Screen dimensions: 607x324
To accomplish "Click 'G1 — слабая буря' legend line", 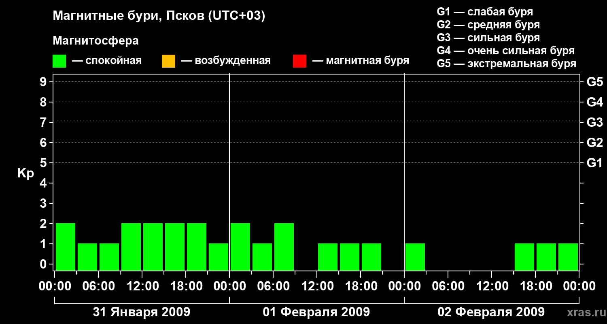I will coord(485,12).
